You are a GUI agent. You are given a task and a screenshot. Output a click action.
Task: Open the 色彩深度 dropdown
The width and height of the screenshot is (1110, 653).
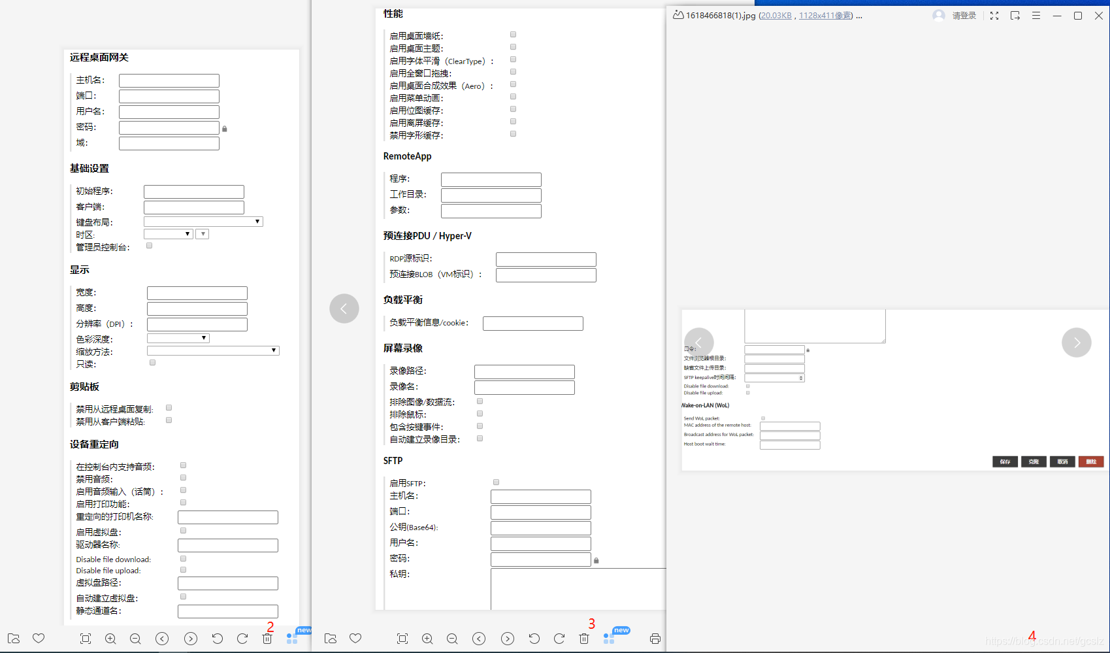178,338
